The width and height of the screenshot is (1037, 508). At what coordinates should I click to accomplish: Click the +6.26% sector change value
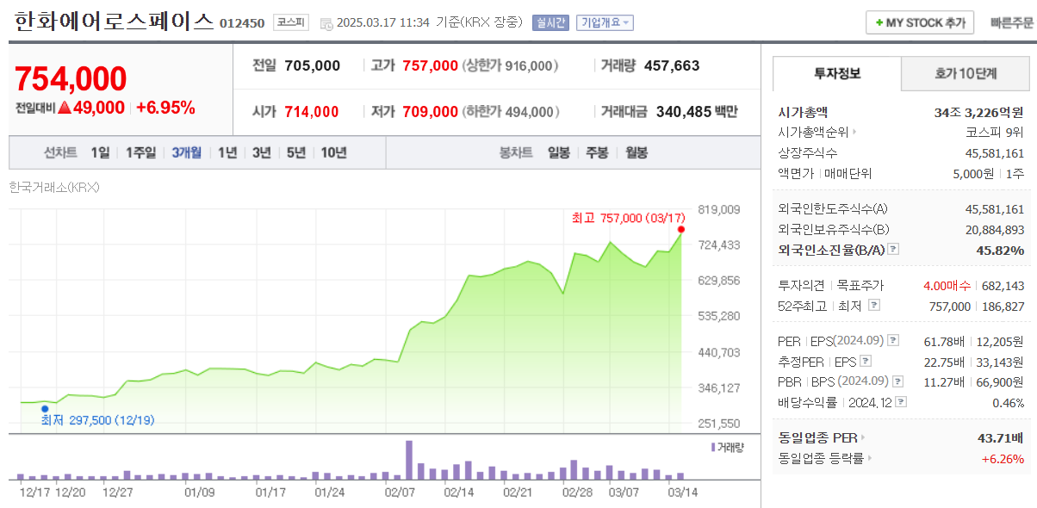(x=1003, y=459)
